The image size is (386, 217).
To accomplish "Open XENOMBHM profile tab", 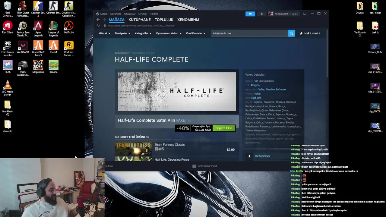I will (188, 20).
